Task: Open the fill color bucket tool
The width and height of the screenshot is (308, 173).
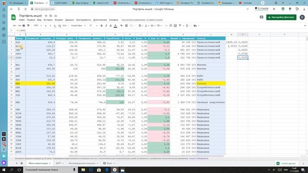Action: pos(122,25)
